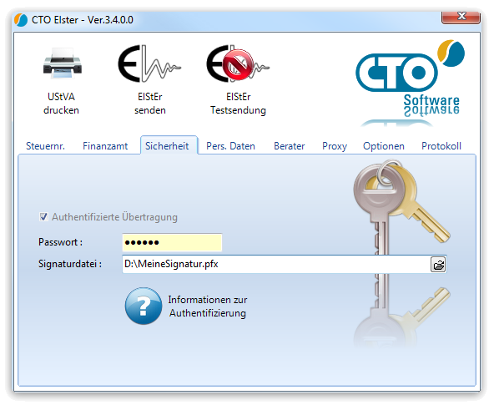
Task: Click the UStVA drucken label
Action: tap(61, 104)
